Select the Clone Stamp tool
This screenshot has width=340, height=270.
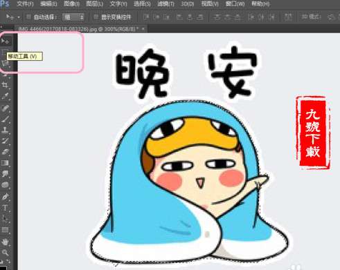[x=5, y=130]
